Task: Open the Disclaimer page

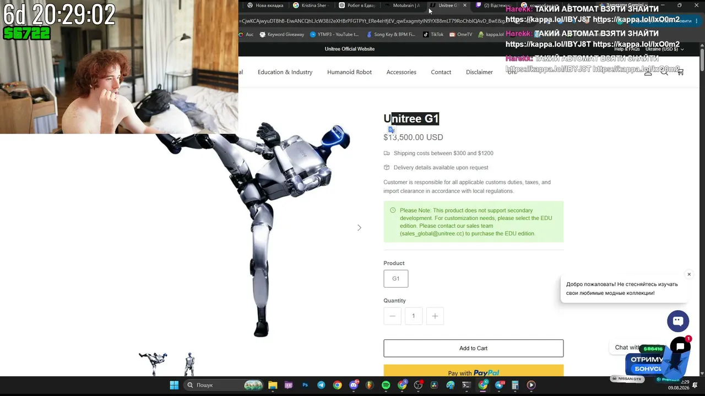Action: tap(479, 72)
